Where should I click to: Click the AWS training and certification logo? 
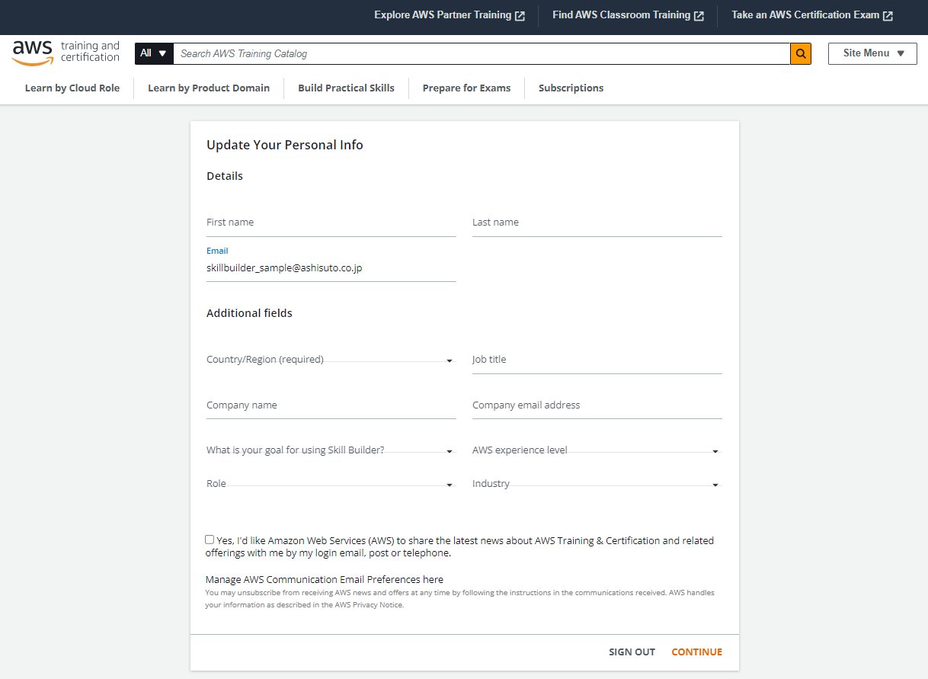tap(66, 53)
